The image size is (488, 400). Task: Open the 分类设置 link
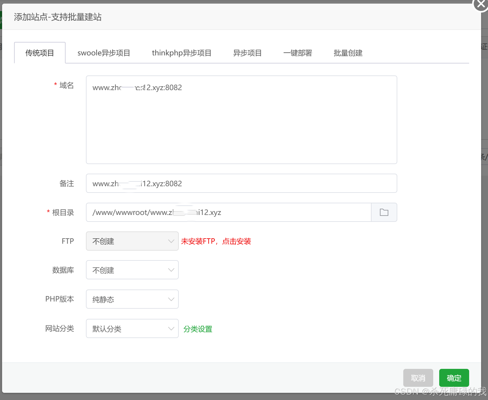[x=198, y=329]
